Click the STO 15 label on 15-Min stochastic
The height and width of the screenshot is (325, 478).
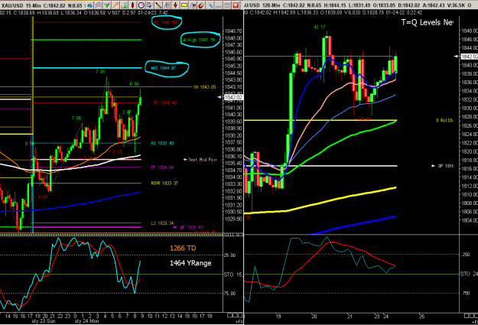[x=233, y=275]
